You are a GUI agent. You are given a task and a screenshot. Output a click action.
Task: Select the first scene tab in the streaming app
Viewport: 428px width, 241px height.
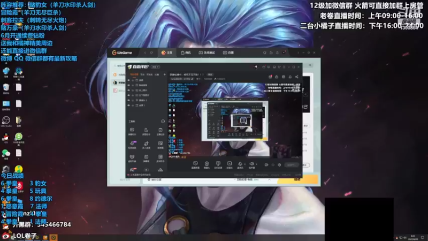[134, 74]
